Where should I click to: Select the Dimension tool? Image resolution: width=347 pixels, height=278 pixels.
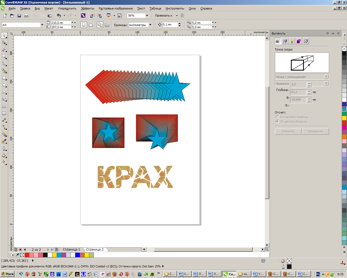4,120
